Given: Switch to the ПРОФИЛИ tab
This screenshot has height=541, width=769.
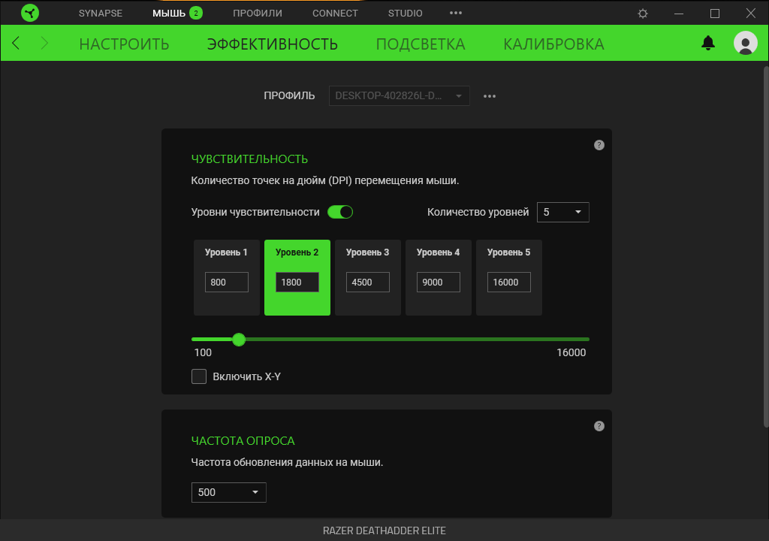Looking at the screenshot, I should [x=258, y=14].
